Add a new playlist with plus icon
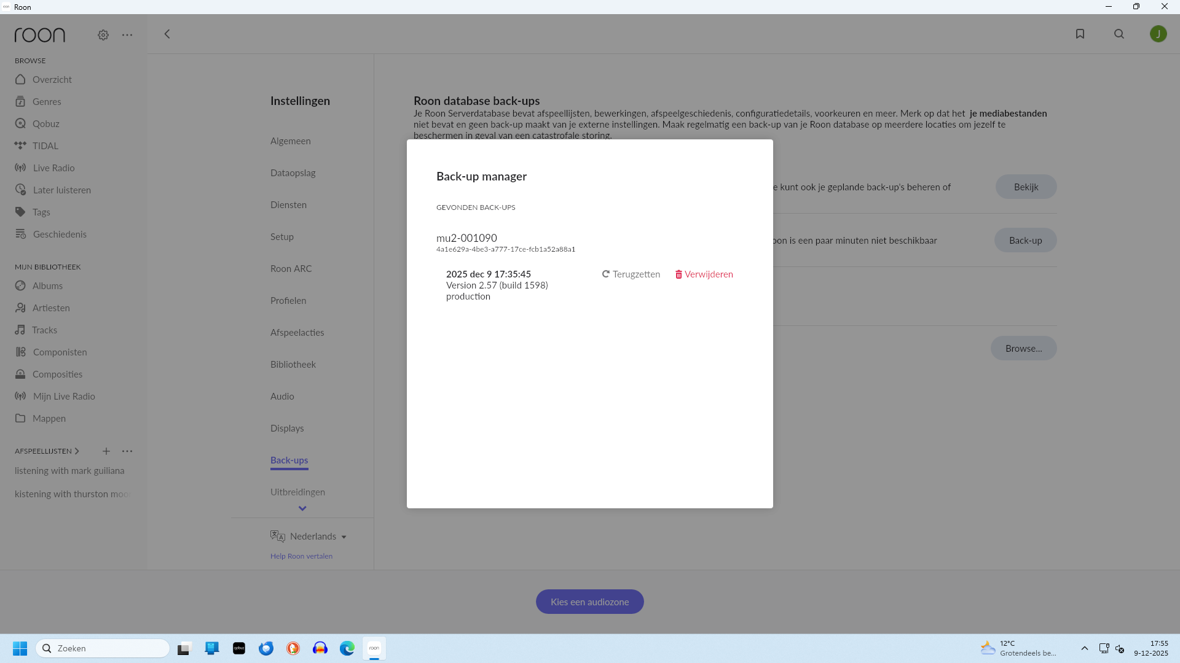This screenshot has width=1180, height=663. (x=106, y=451)
